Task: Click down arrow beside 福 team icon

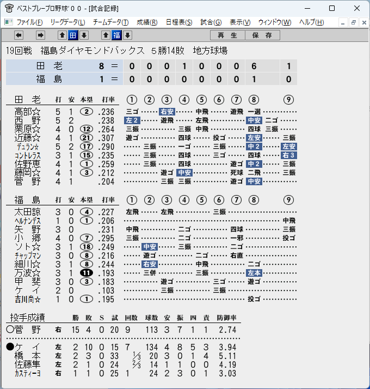Action: [x=128, y=35]
